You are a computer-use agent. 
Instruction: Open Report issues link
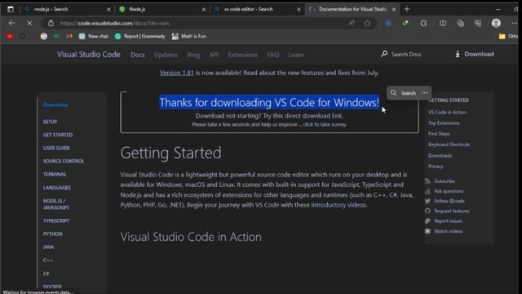(448, 221)
